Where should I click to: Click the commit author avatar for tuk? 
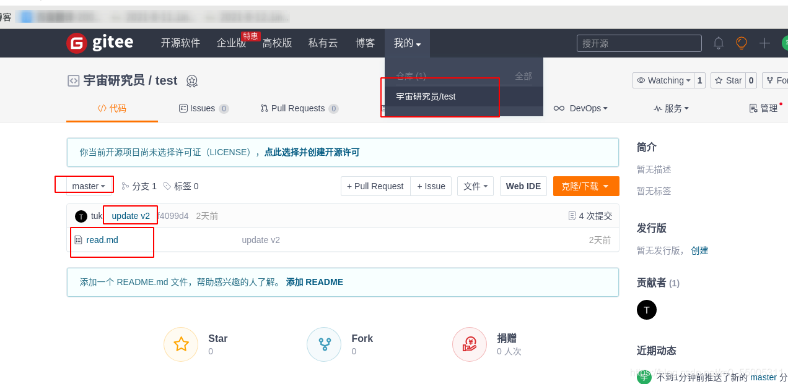tap(81, 216)
